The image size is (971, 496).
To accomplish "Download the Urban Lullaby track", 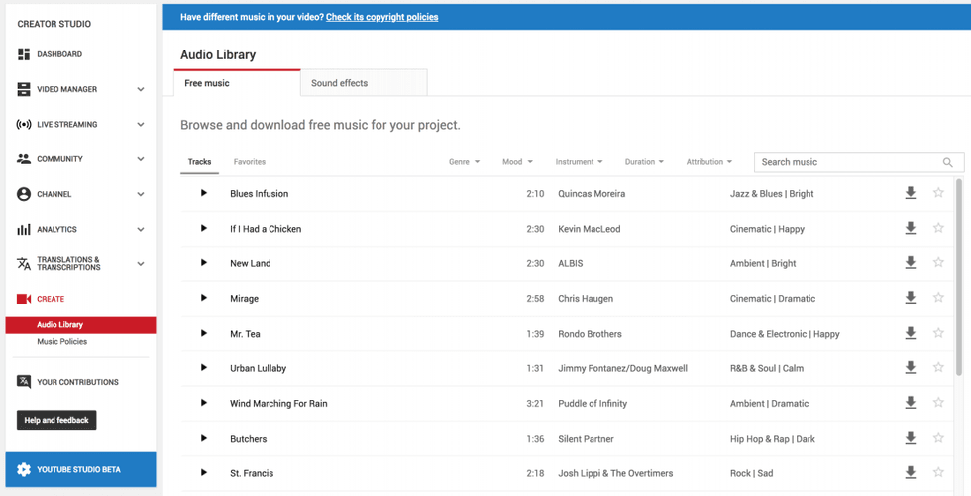I will 910,368.
